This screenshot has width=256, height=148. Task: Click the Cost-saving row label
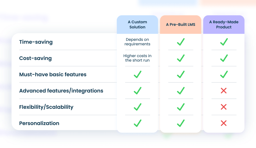coord(35,58)
